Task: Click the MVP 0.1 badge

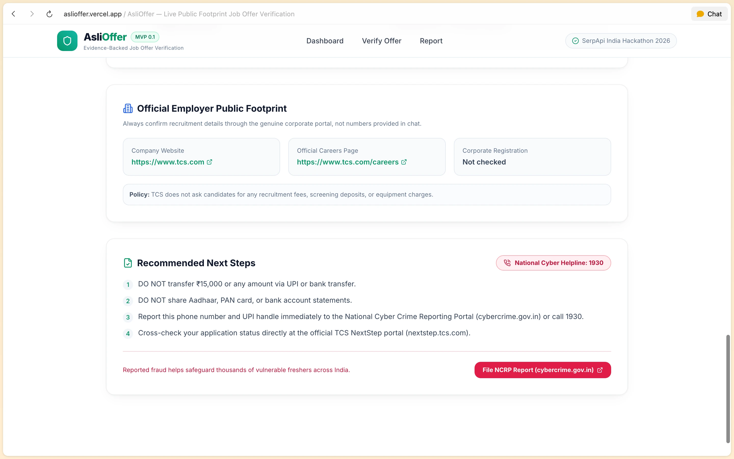Action: (145, 37)
